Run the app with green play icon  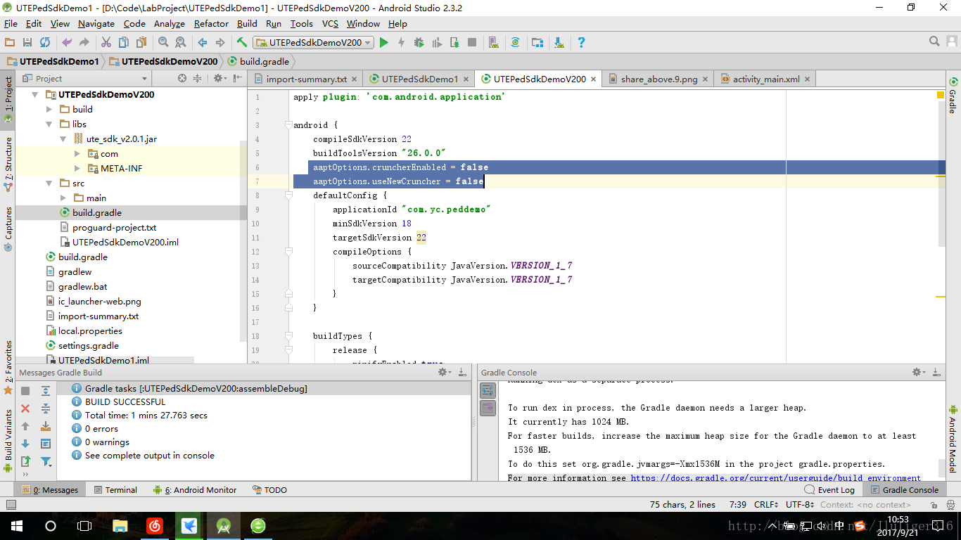pos(383,42)
